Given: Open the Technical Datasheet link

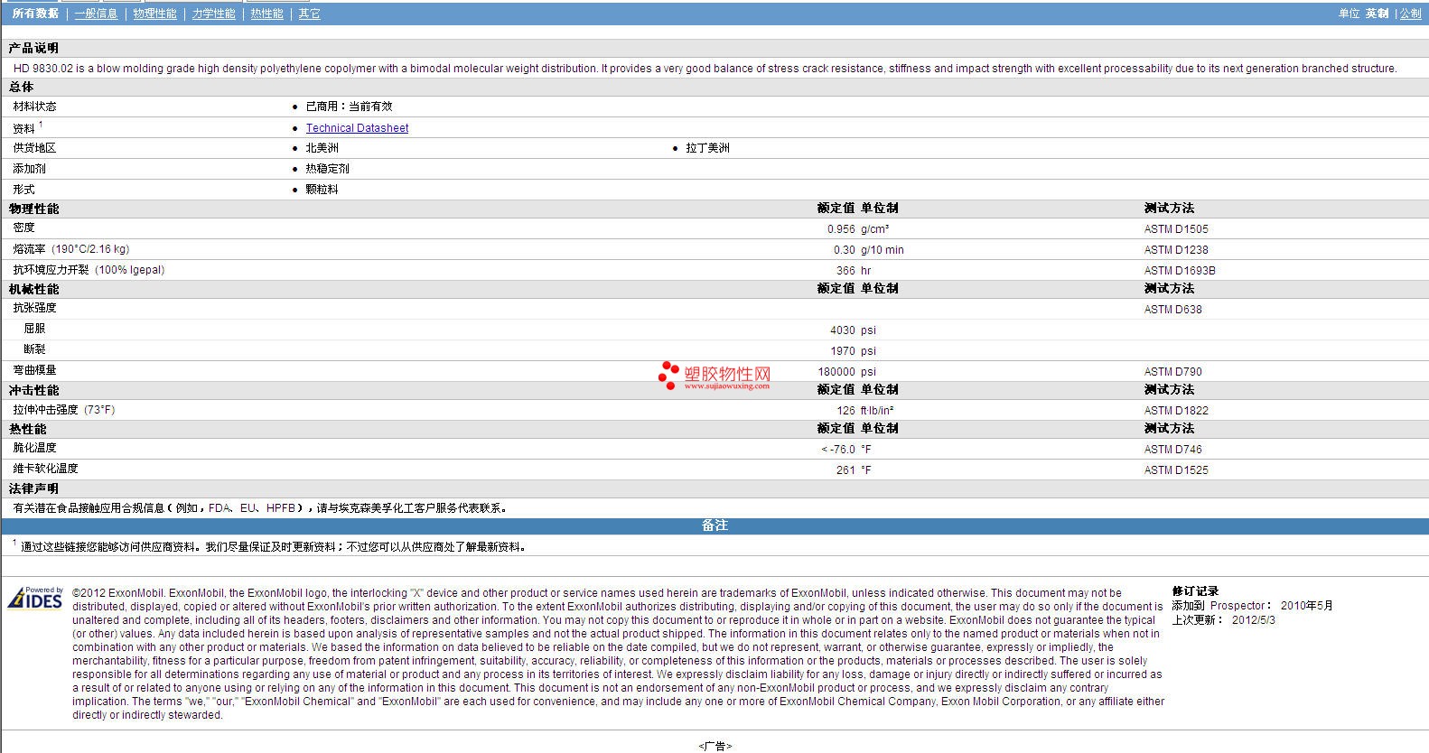Looking at the screenshot, I should [x=357, y=128].
